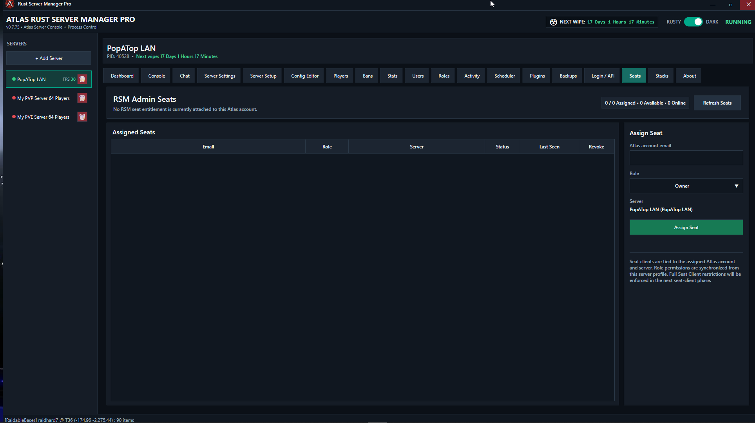Image resolution: width=755 pixels, height=423 pixels.
Task: Click the Email column header
Action: click(x=208, y=147)
